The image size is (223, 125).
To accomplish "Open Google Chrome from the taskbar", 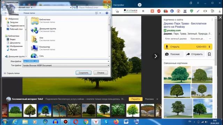I will (86, 122).
